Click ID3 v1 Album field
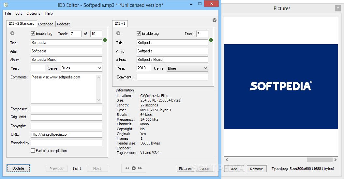The height and width of the screenshot is (179, 344). pos(172,60)
